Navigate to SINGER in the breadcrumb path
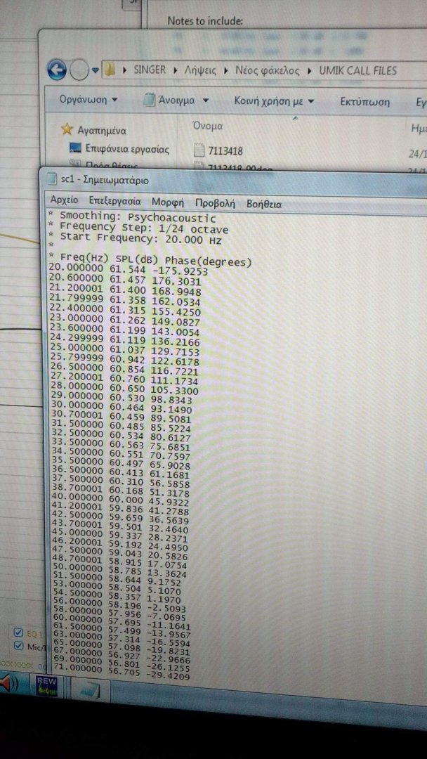Screen dimensions: 427x759 (x=150, y=70)
